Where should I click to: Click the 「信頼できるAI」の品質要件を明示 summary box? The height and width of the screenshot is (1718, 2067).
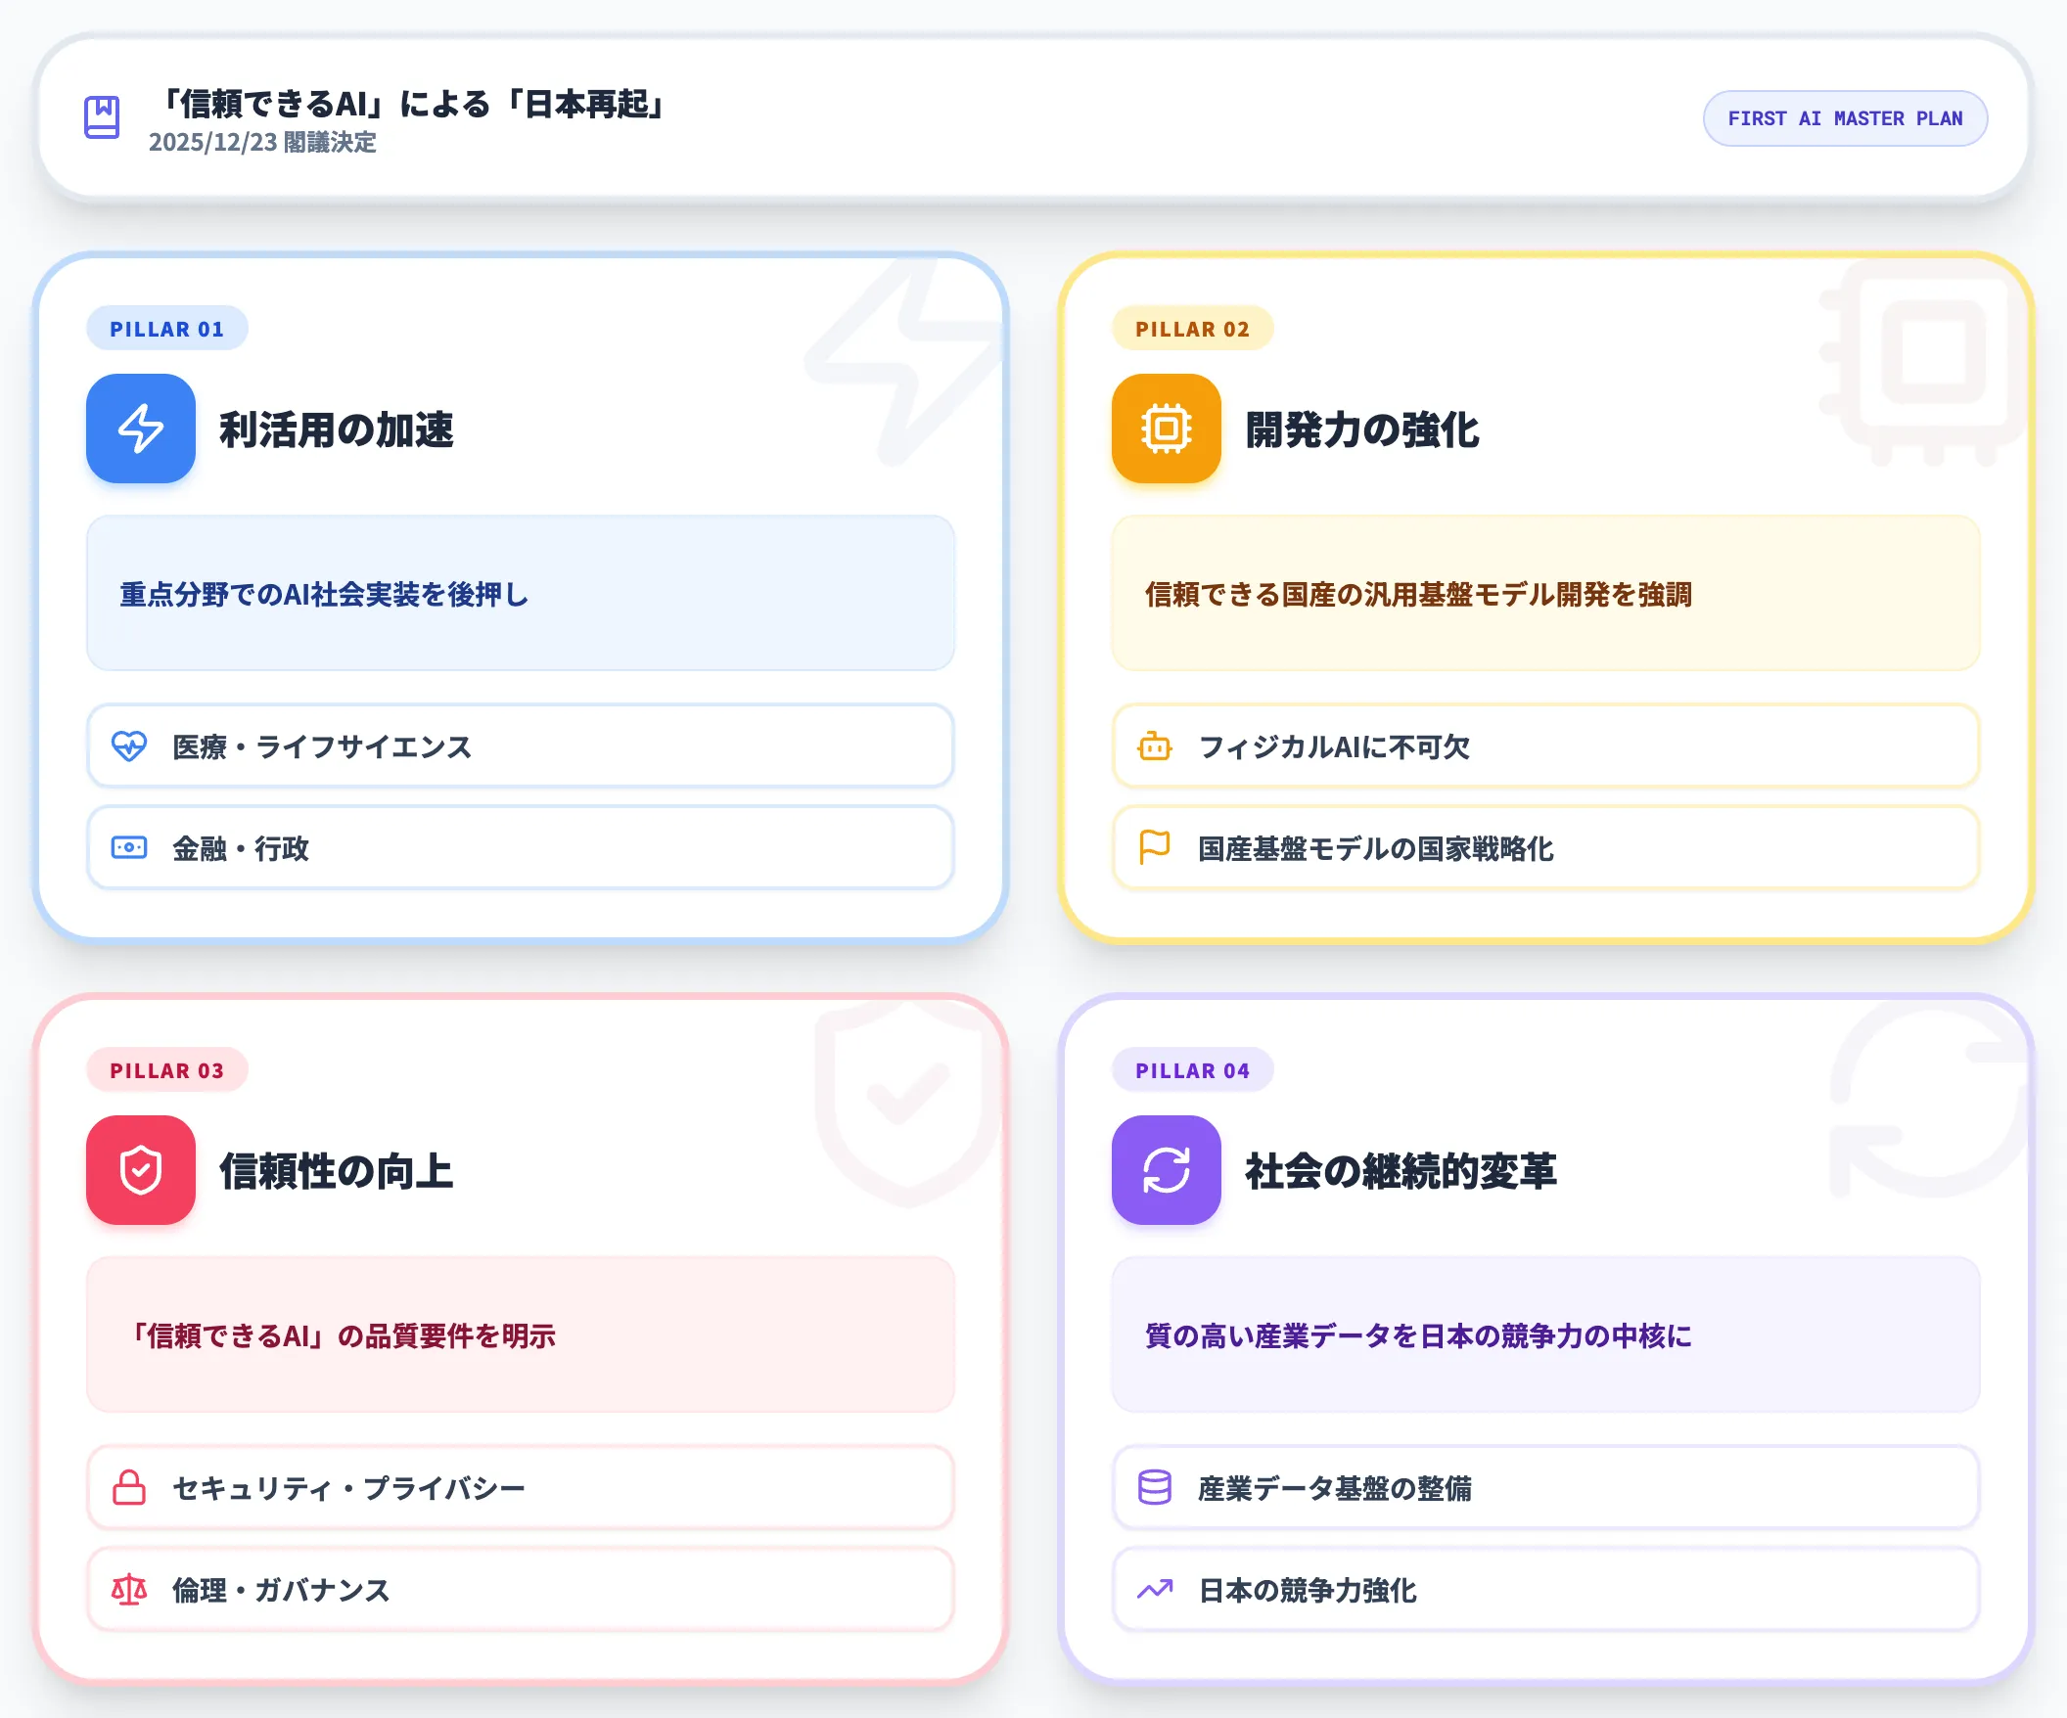click(521, 1334)
